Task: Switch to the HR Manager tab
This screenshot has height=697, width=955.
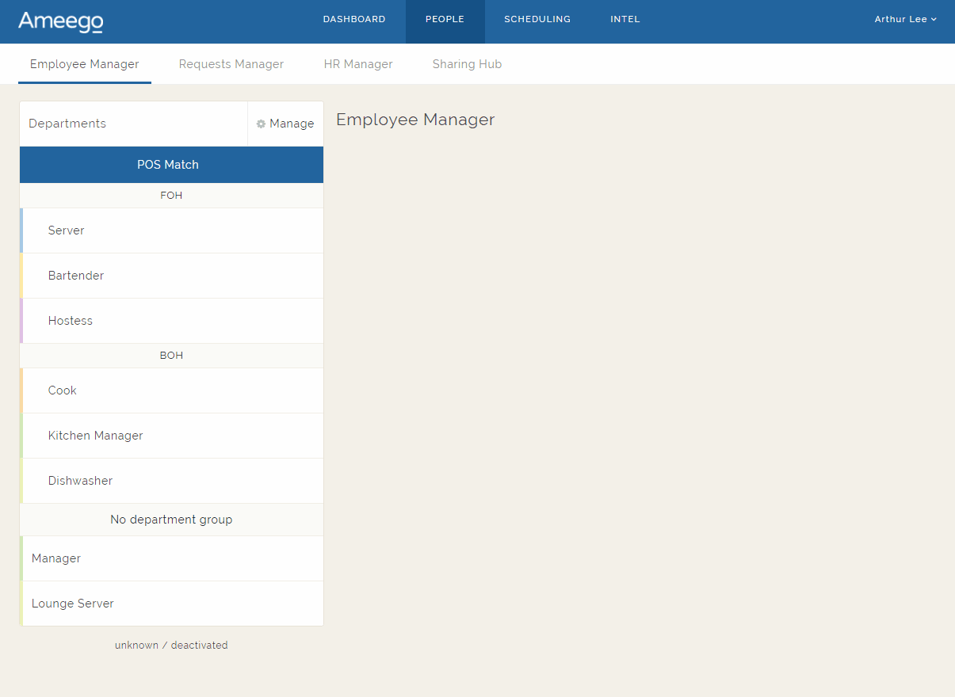Action: 358,64
